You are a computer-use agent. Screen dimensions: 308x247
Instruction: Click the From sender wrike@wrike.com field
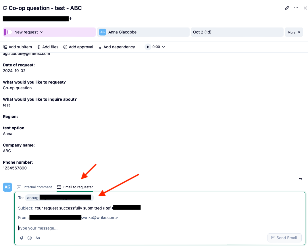(68, 218)
